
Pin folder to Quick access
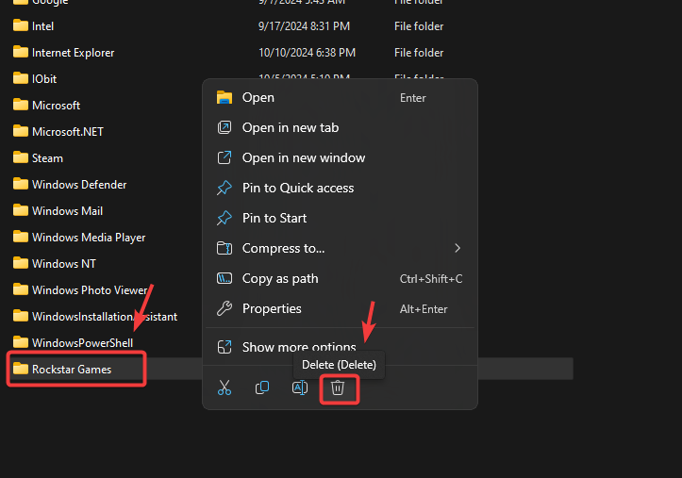pos(297,188)
